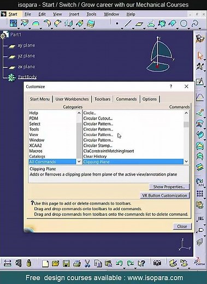This screenshot has height=284, width=207.
Task: Open the Tools menu
Action: pyautogui.click(x=91, y=14)
